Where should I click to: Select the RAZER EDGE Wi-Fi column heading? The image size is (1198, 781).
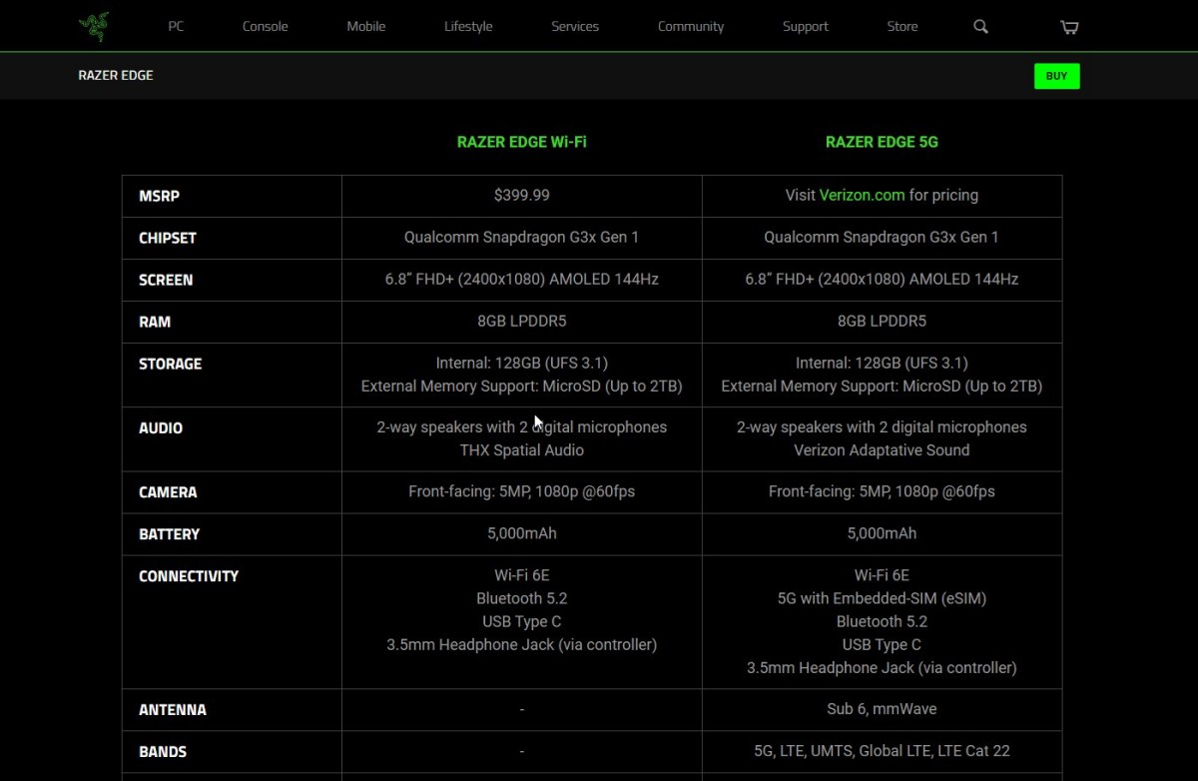[521, 142]
